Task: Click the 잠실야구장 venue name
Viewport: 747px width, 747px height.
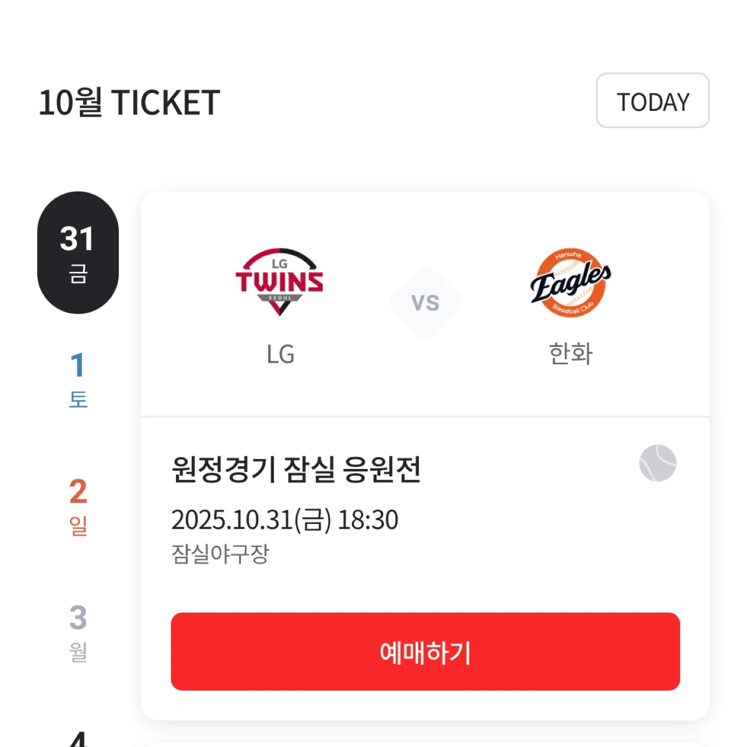Action: tap(220, 554)
